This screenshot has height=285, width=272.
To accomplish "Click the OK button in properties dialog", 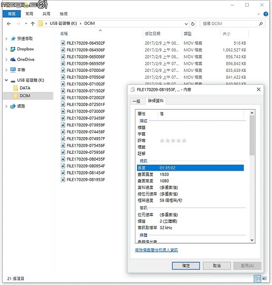I will (186, 266).
